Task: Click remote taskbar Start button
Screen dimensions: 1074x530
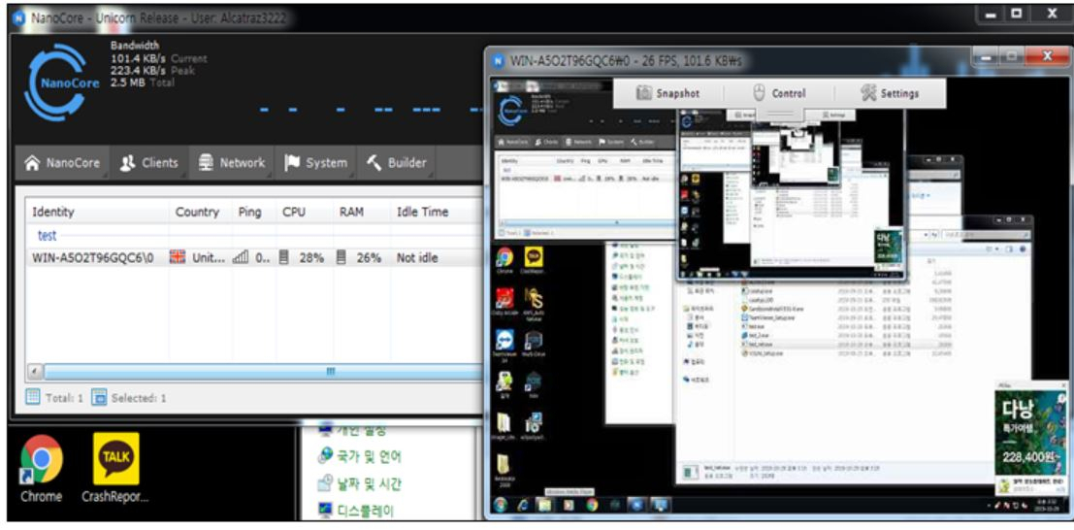Action: pos(500,506)
